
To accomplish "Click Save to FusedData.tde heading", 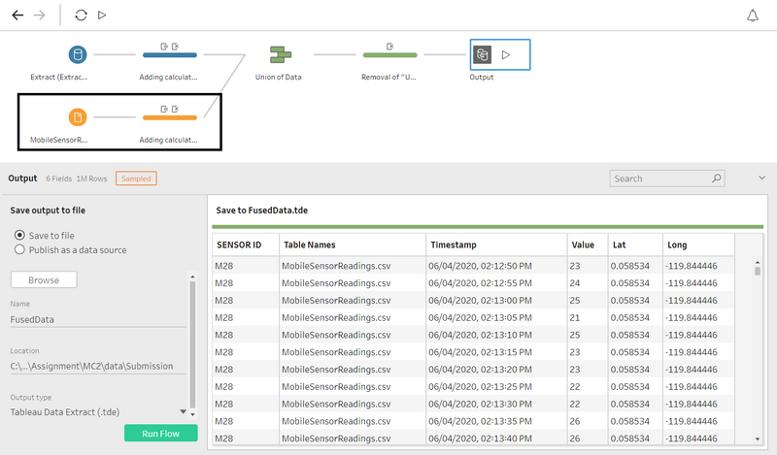I will pos(261,210).
